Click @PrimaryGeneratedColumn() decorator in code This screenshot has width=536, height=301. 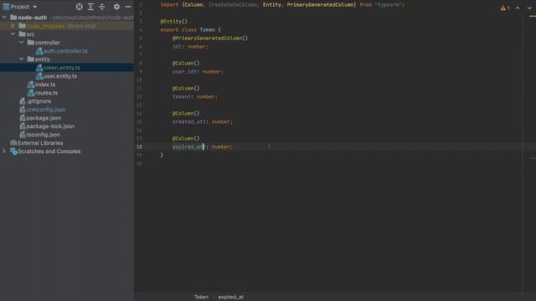click(210, 38)
